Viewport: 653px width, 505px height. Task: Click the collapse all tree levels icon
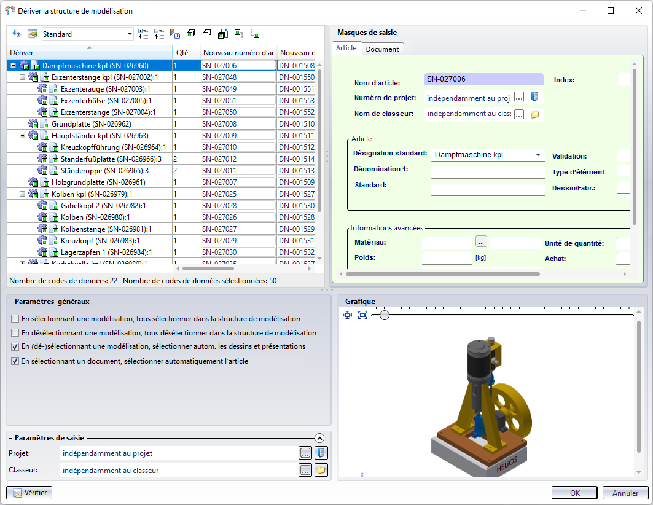click(x=159, y=34)
